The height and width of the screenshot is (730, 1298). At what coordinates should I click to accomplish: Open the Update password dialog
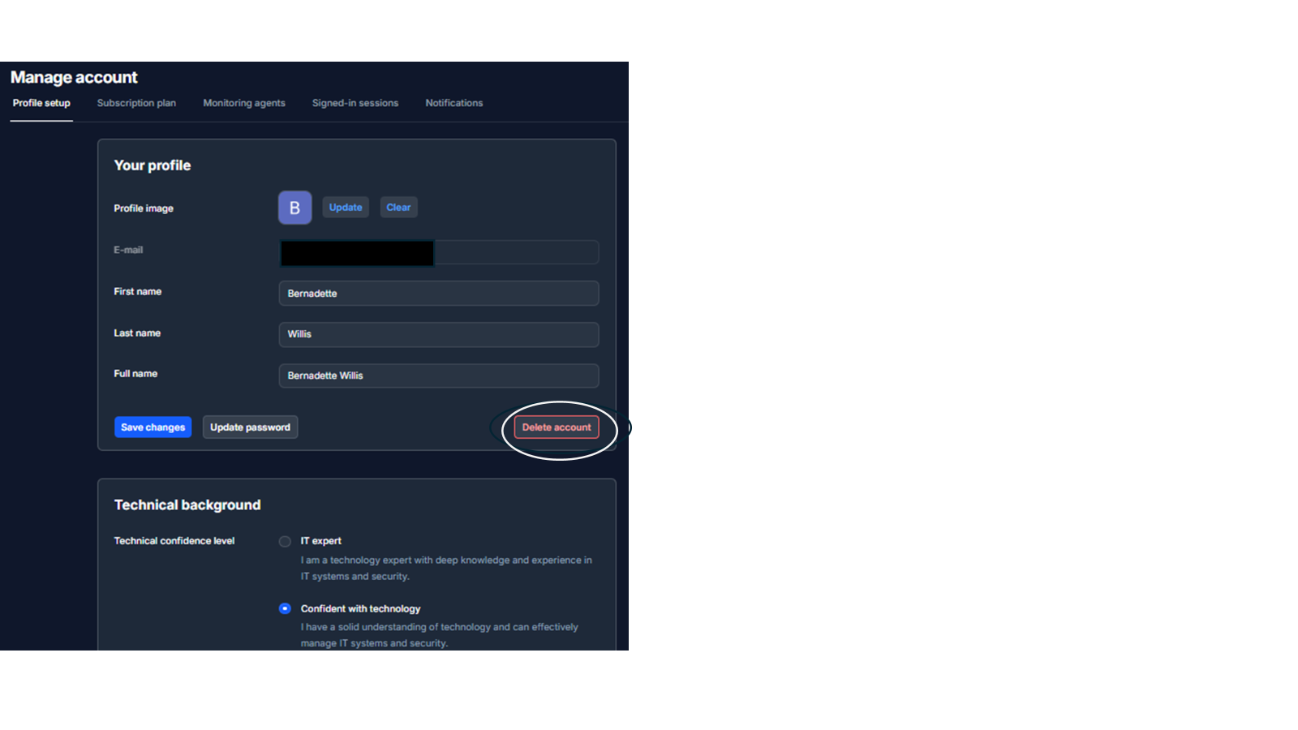click(x=250, y=427)
